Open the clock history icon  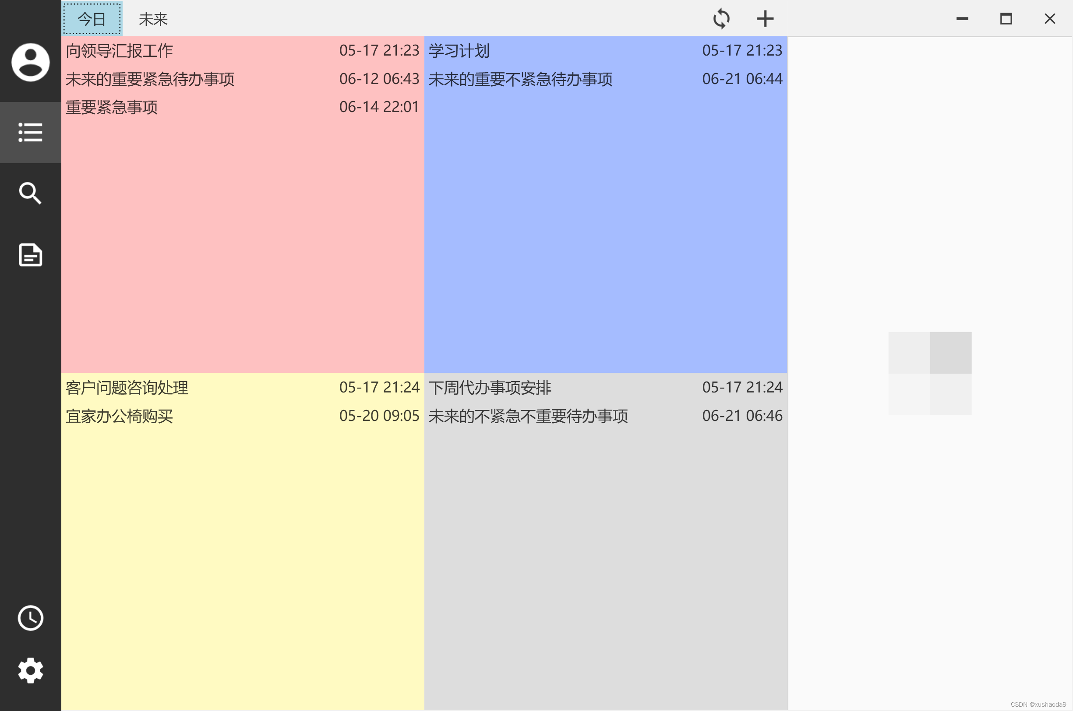point(30,618)
